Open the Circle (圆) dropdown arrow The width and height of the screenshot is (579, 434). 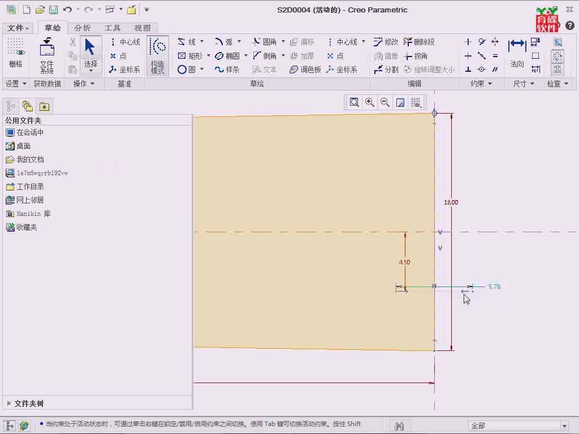(202, 69)
